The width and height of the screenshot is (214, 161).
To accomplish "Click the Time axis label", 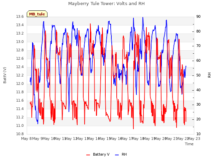I will pyautogui.click(x=189, y=144).
